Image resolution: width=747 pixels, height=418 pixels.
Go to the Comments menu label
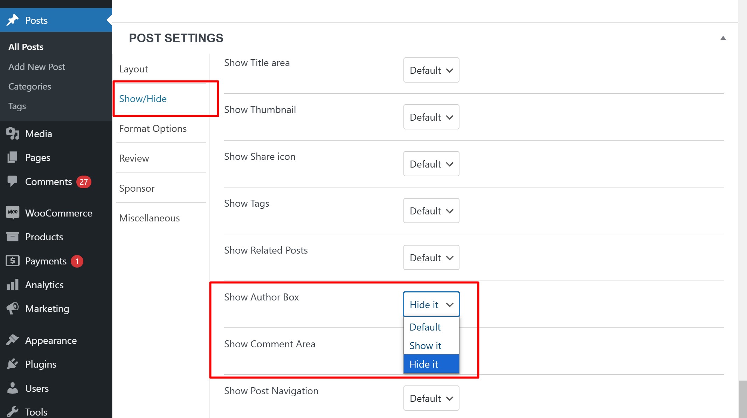coord(49,182)
